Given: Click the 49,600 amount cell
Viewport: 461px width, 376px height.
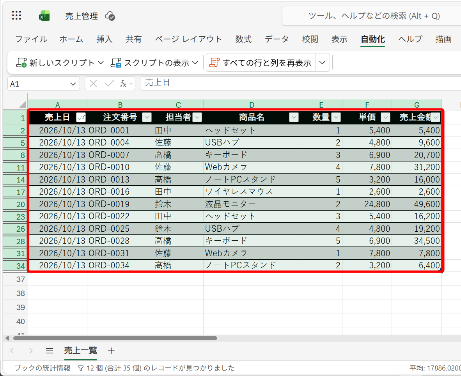Looking at the screenshot, I should click(x=417, y=204).
